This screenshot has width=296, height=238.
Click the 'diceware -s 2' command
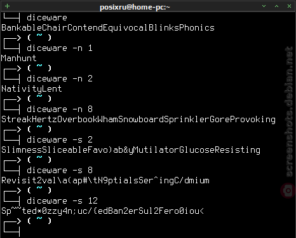pyautogui.click(x=60, y=140)
